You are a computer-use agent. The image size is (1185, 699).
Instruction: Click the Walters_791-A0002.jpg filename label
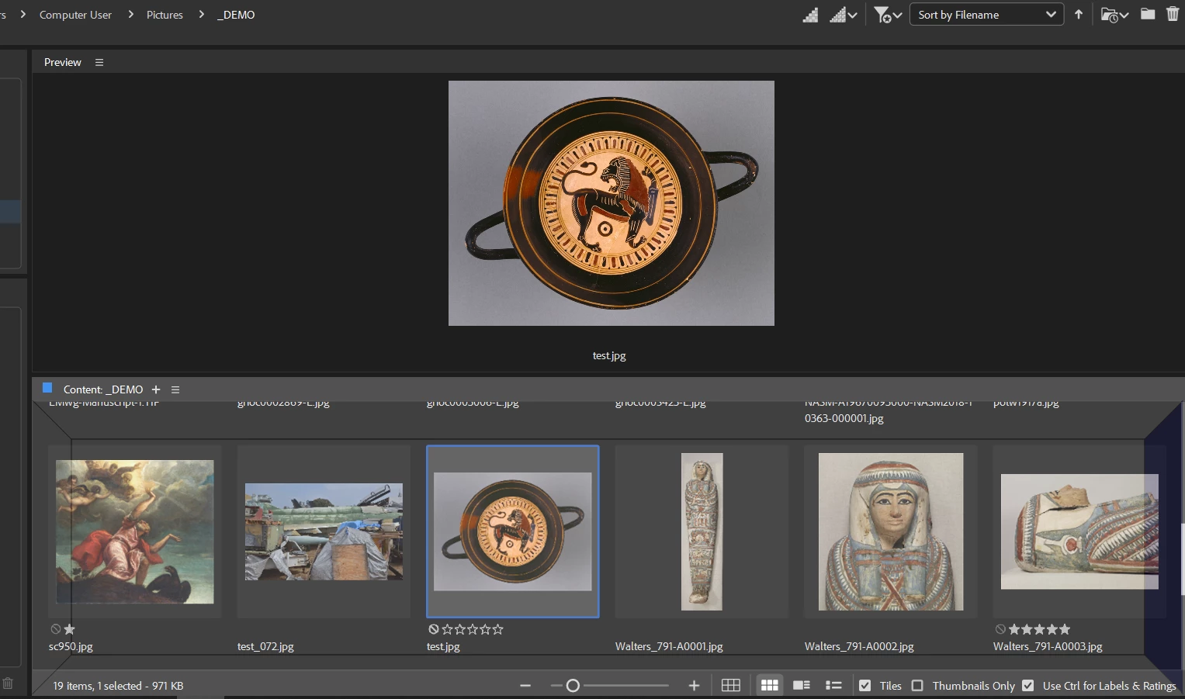point(859,646)
